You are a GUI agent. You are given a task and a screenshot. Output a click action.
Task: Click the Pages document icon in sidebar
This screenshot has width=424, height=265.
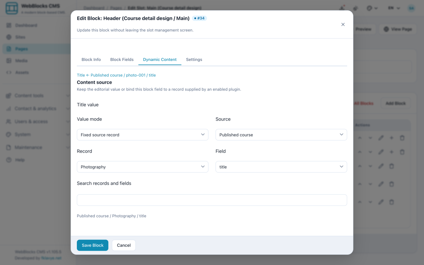(9, 49)
